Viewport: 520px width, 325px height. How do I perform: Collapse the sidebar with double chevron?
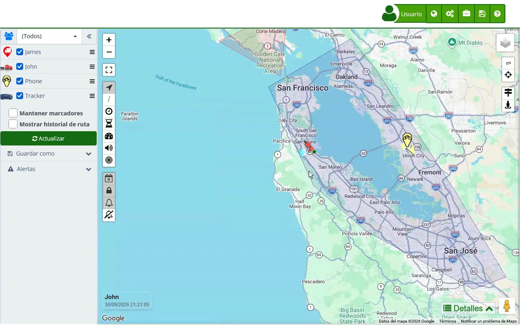click(89, 36)
